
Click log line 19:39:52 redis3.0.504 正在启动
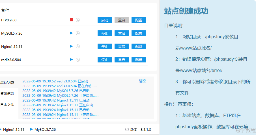(x=60, y=86)
